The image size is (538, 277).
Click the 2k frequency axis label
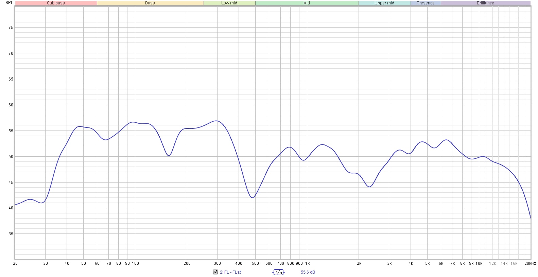click(359, 263)
